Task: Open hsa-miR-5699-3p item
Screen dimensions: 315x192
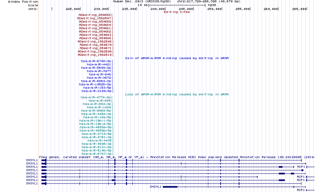Action: pos(96,68)
